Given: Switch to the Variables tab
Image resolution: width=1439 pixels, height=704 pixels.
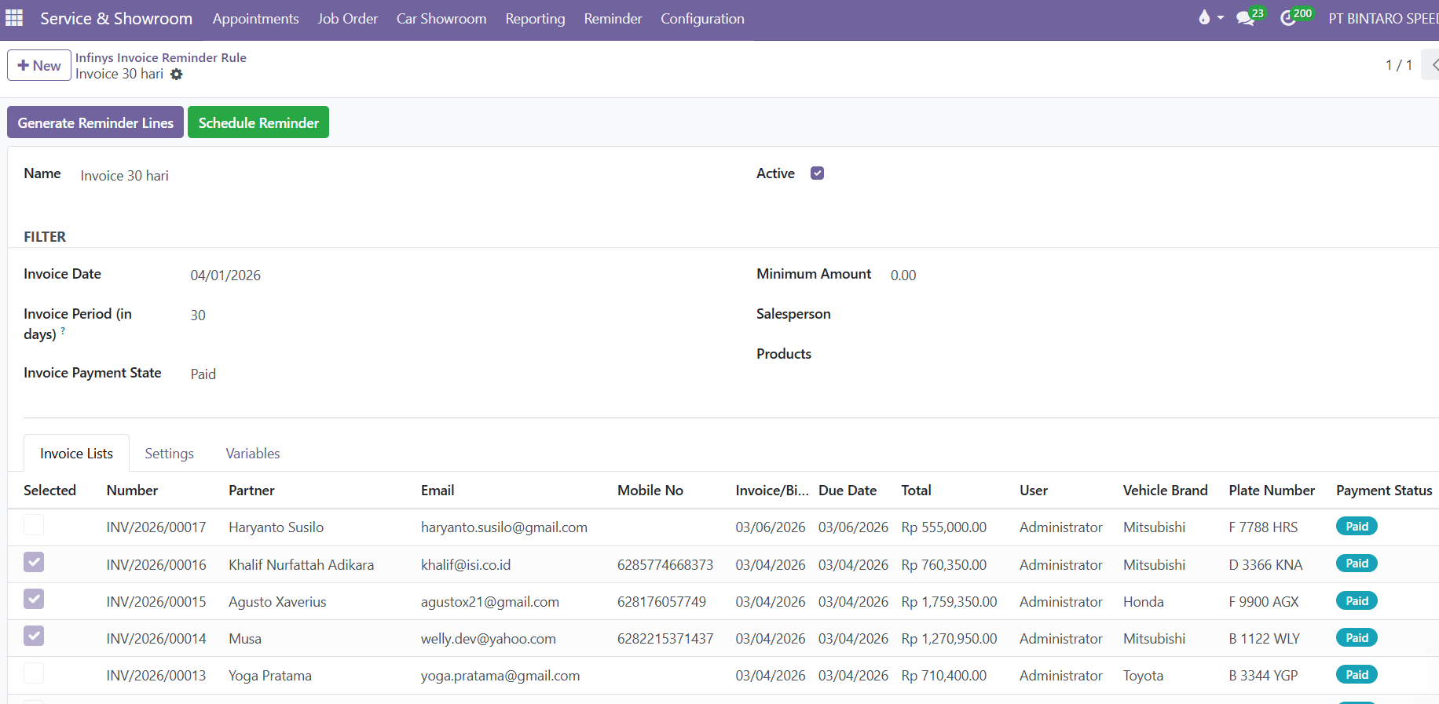Looking at the screenshot, I should pos(252,454).
